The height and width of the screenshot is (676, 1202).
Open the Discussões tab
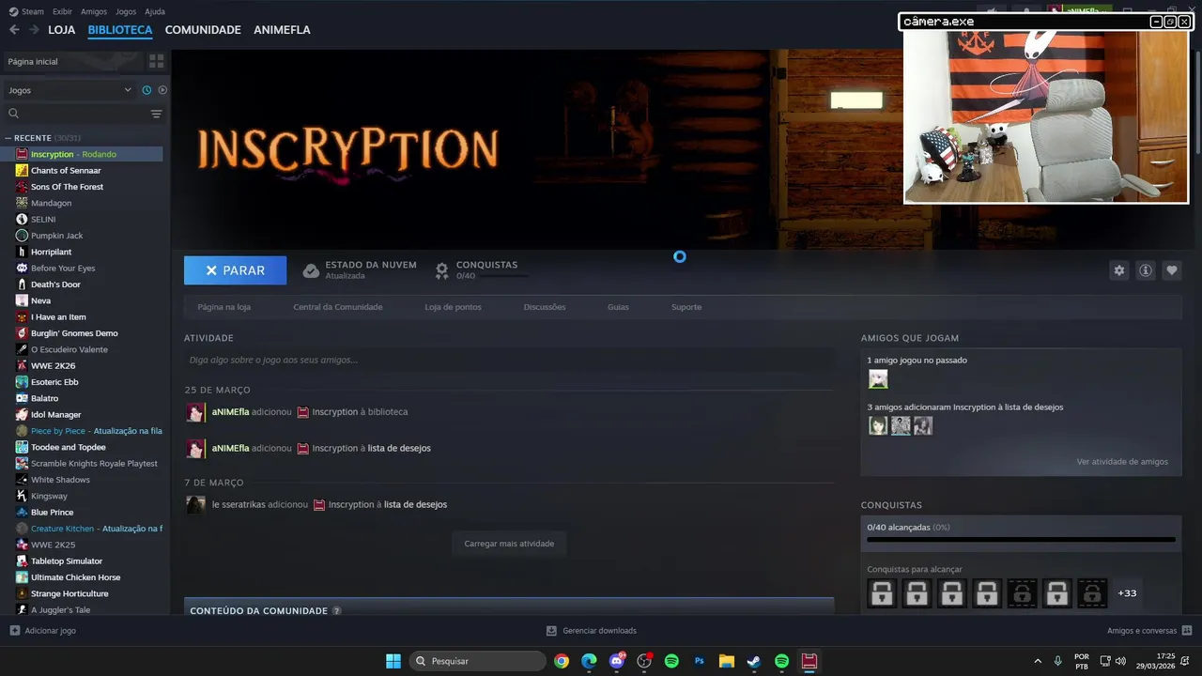click(545, 307)
